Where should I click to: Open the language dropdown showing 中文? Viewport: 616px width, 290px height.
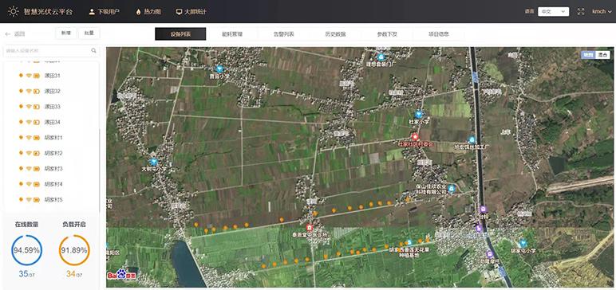[x=553, y=11]
